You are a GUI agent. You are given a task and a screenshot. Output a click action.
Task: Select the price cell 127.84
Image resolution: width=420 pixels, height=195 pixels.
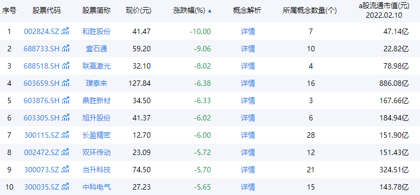[140, 84]
